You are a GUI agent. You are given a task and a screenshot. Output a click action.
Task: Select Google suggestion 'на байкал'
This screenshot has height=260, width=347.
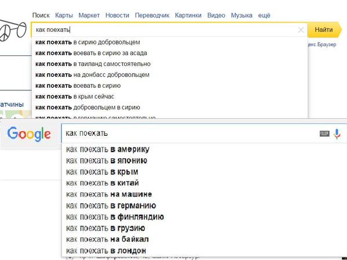204,239
